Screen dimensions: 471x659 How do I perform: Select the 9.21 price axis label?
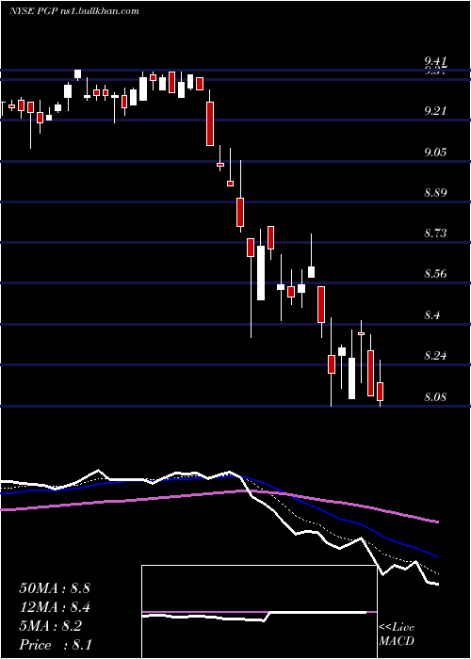435,111
